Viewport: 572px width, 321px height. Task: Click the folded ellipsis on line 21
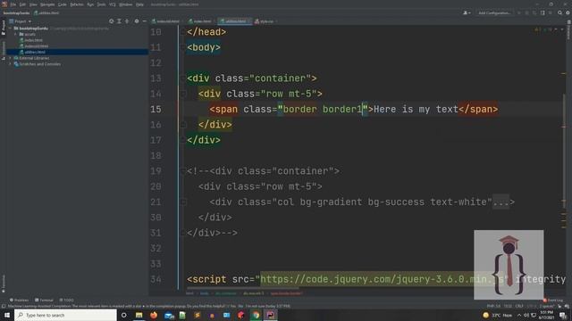pyautogui.click(x=500, y=202)
